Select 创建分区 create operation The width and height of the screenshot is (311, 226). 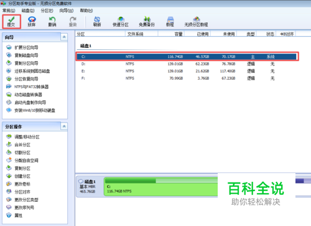pos(18,176)
